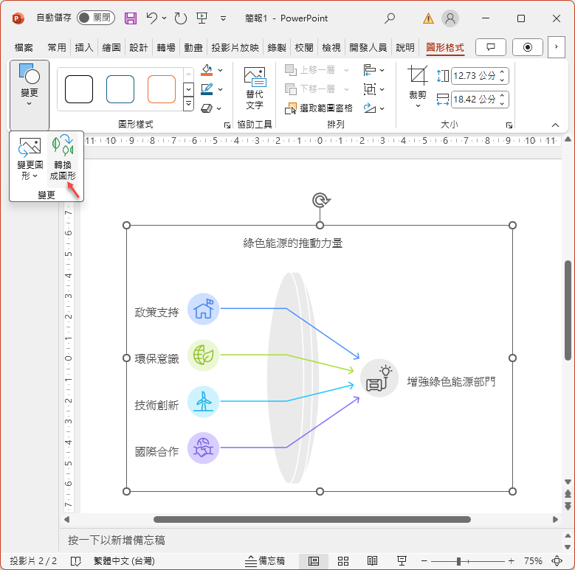The width and height of the screenshot is (575, 570).
Task: Toggle 備忘稿 notes pane button
Action: (x=264, y=561)
